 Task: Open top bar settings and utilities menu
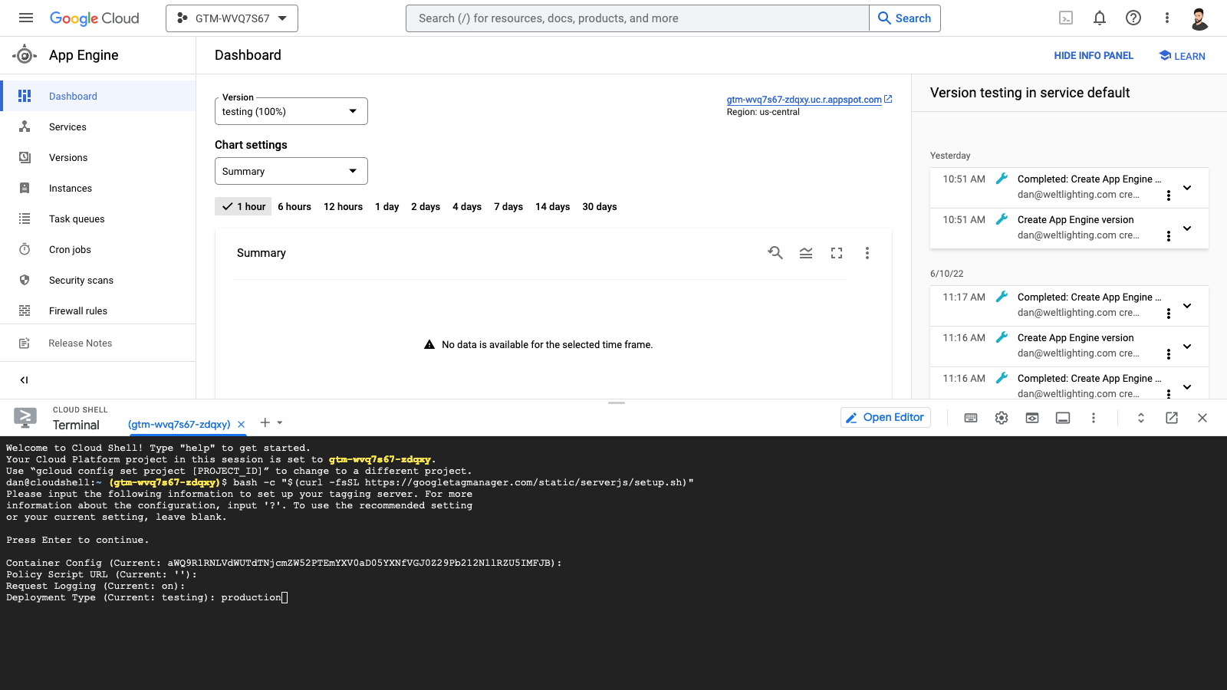1167,18
